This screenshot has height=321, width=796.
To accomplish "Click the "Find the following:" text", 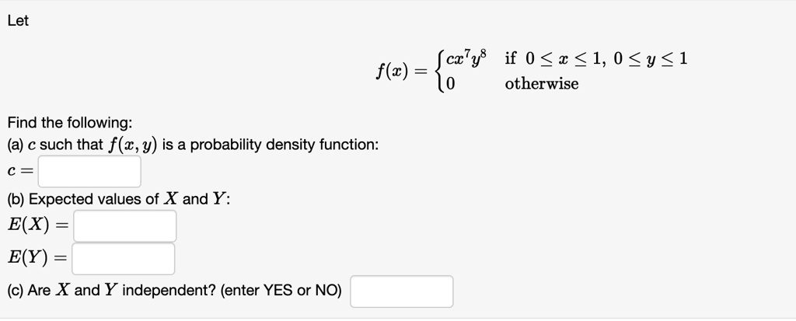I will [x=70, y=123].
